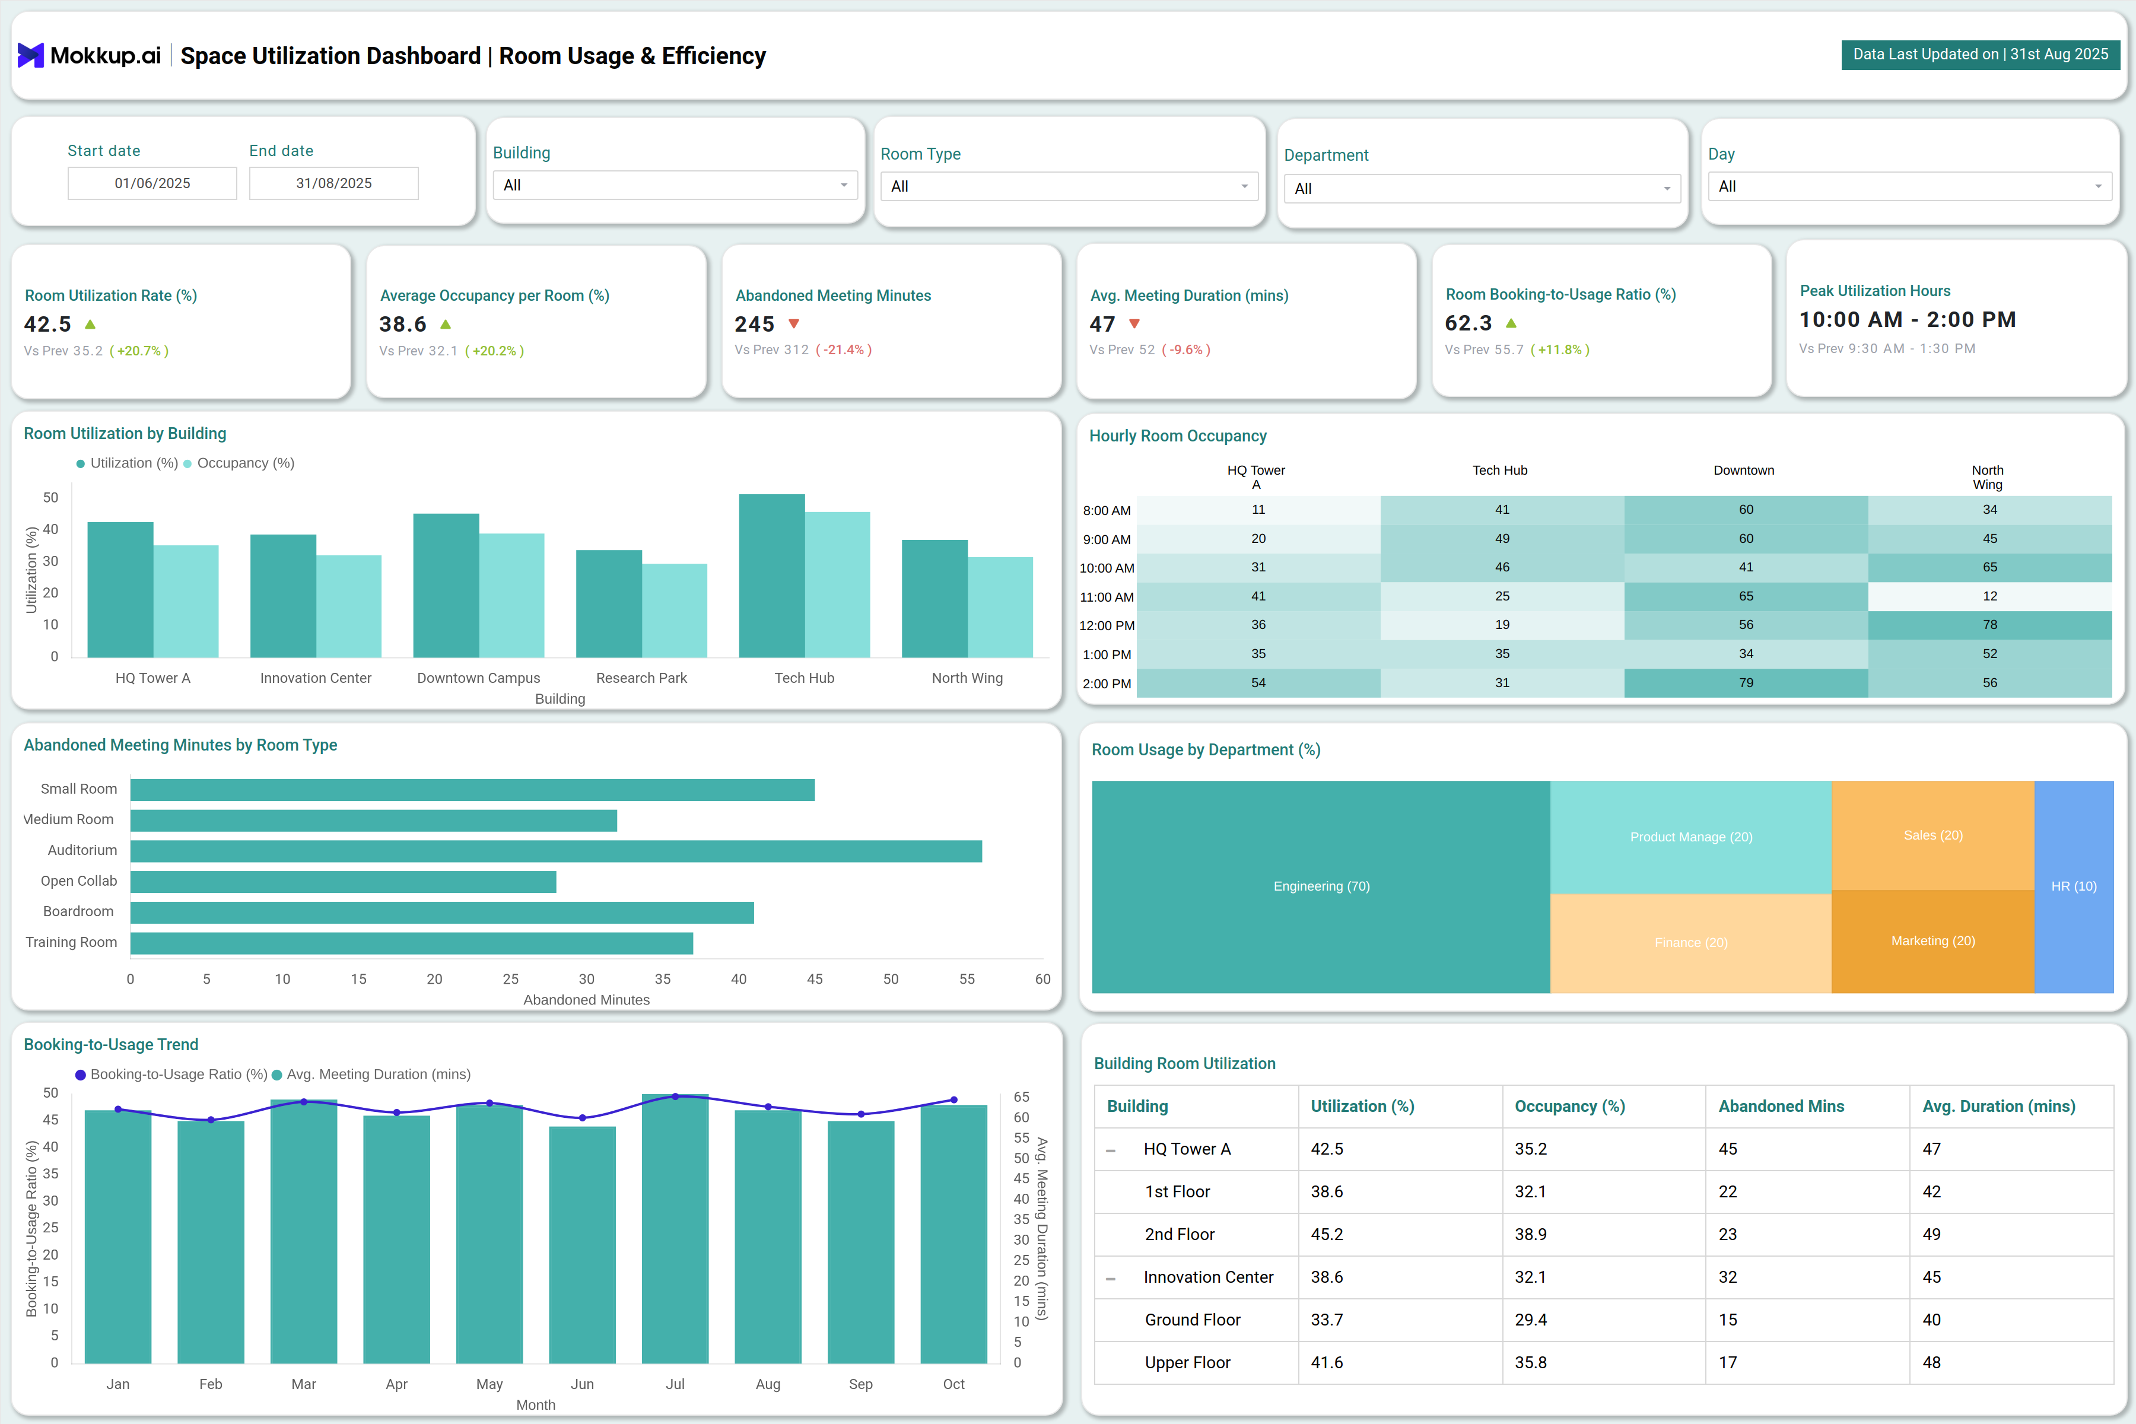Click the red down arrow beside 245
Viewport: 2136px width, 1424px height.
(x=794, y=324)
